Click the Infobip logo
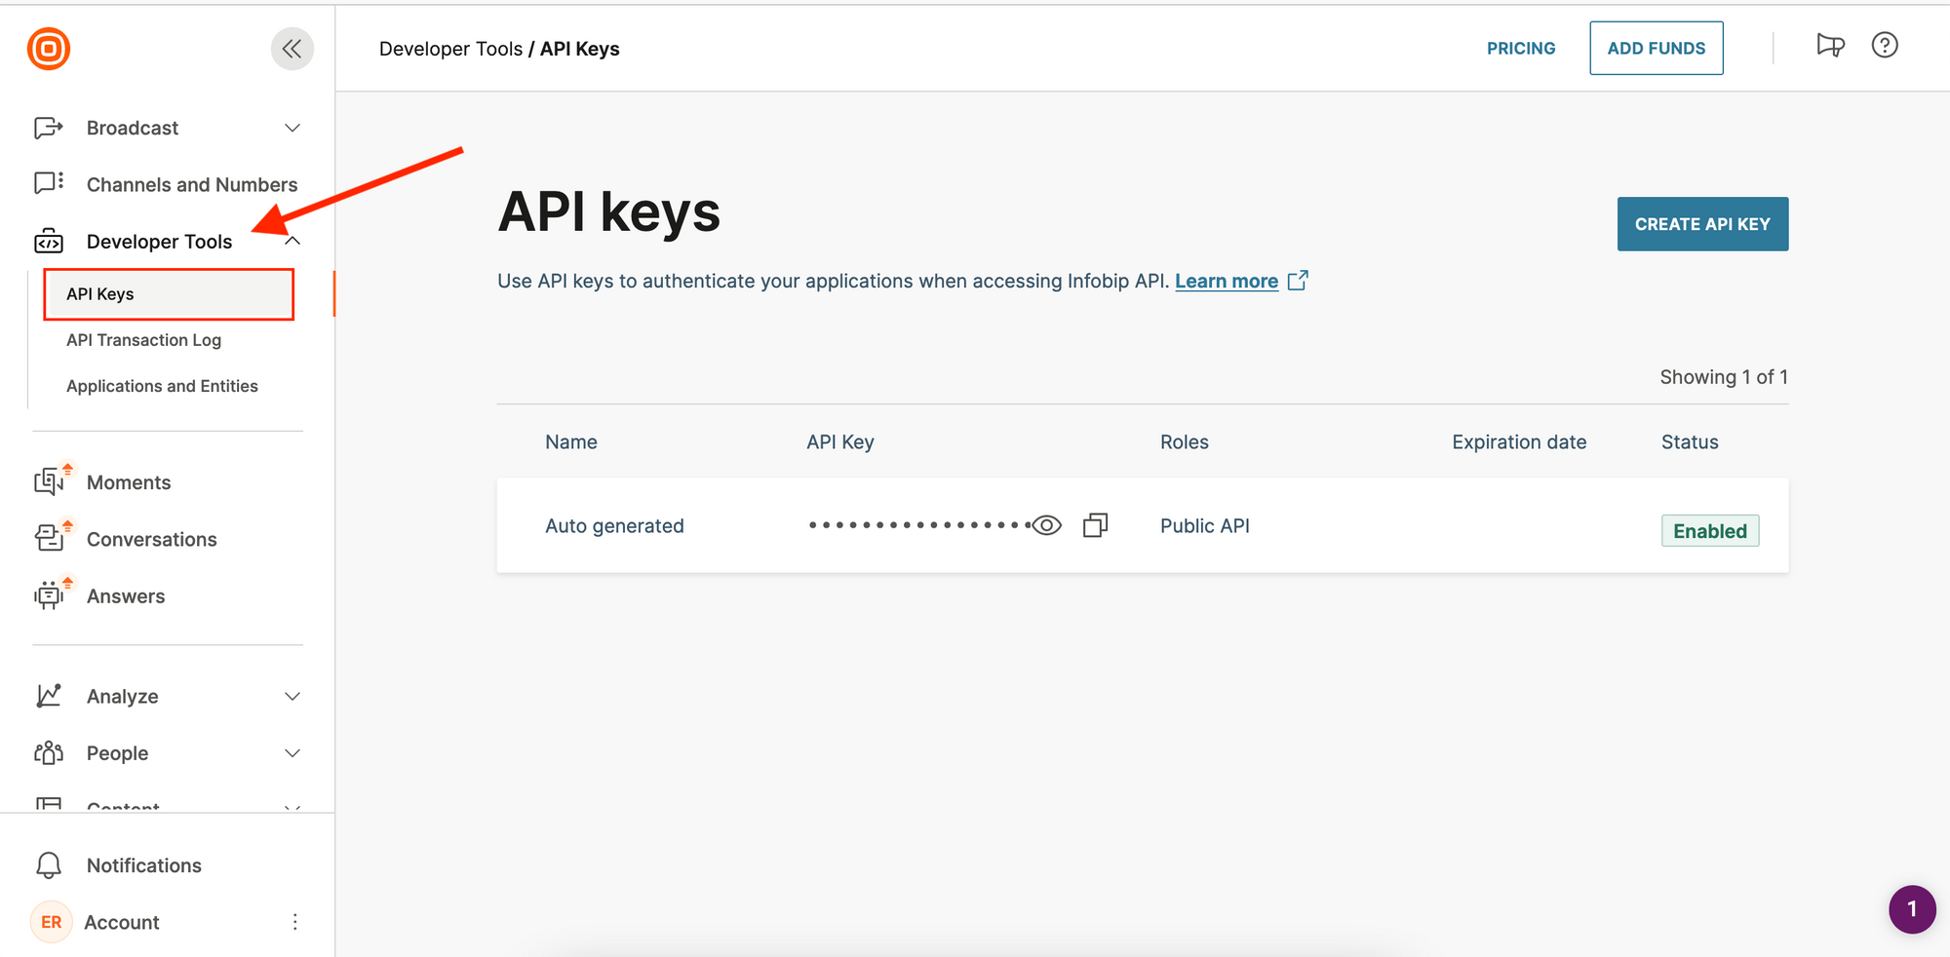This screenshot has width=1950, height=957. point(48,48)
